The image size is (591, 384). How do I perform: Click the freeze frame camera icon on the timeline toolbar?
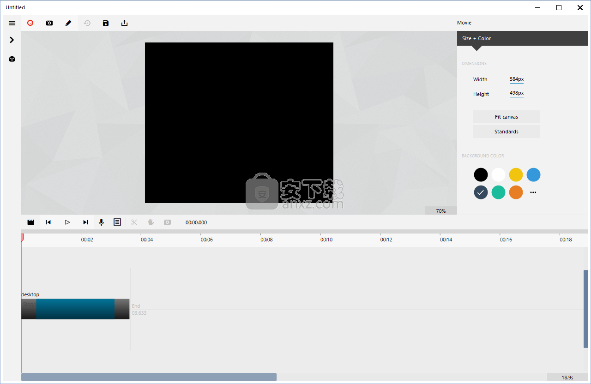coord(167,222)
